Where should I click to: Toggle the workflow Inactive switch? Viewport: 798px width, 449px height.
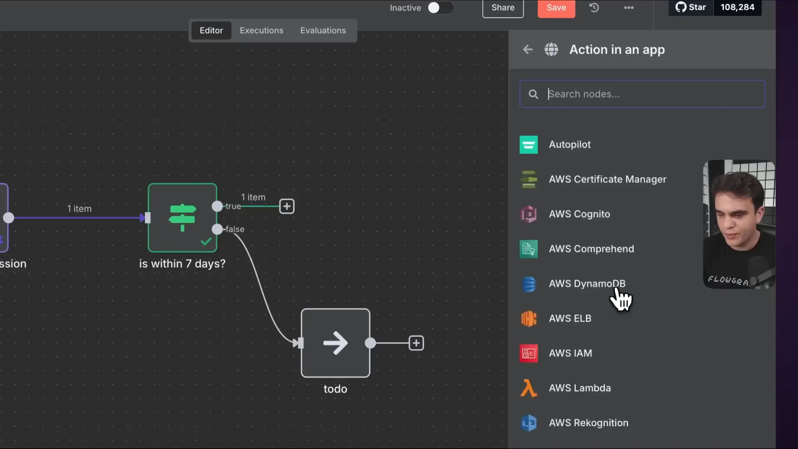(x=440, y=8)
